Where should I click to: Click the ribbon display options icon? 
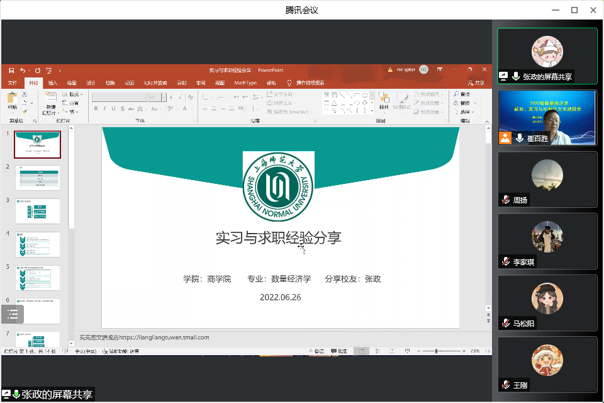click(x=440, y=70)
